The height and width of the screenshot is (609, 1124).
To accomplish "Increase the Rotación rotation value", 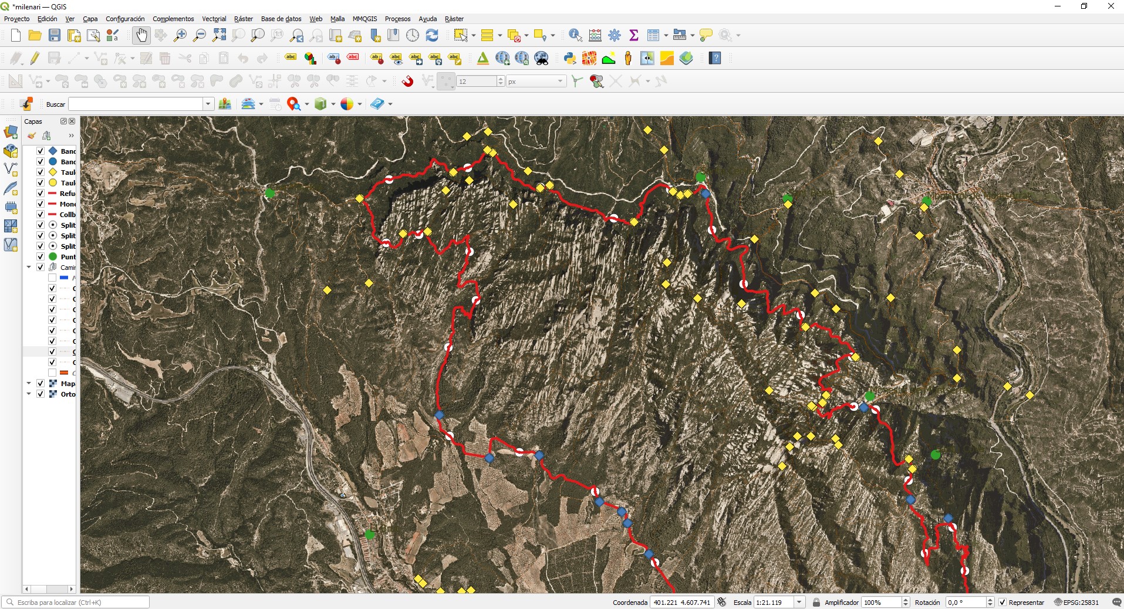I will (990, 600).
